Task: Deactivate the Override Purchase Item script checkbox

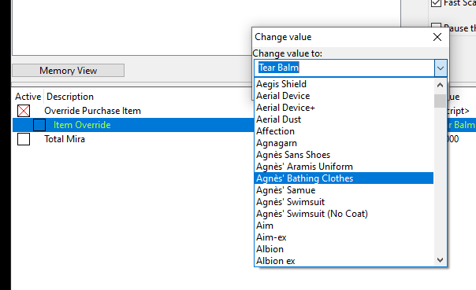Action: [x=24, y=111]
